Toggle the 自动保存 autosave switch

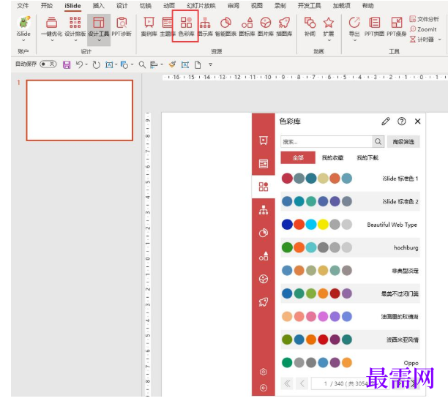48,64
